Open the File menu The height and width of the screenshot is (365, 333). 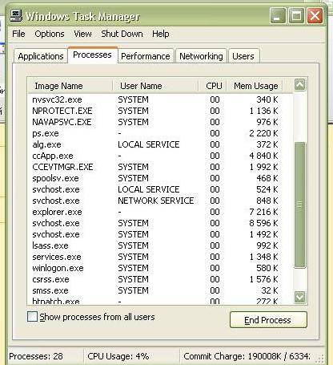click(18, 34)
